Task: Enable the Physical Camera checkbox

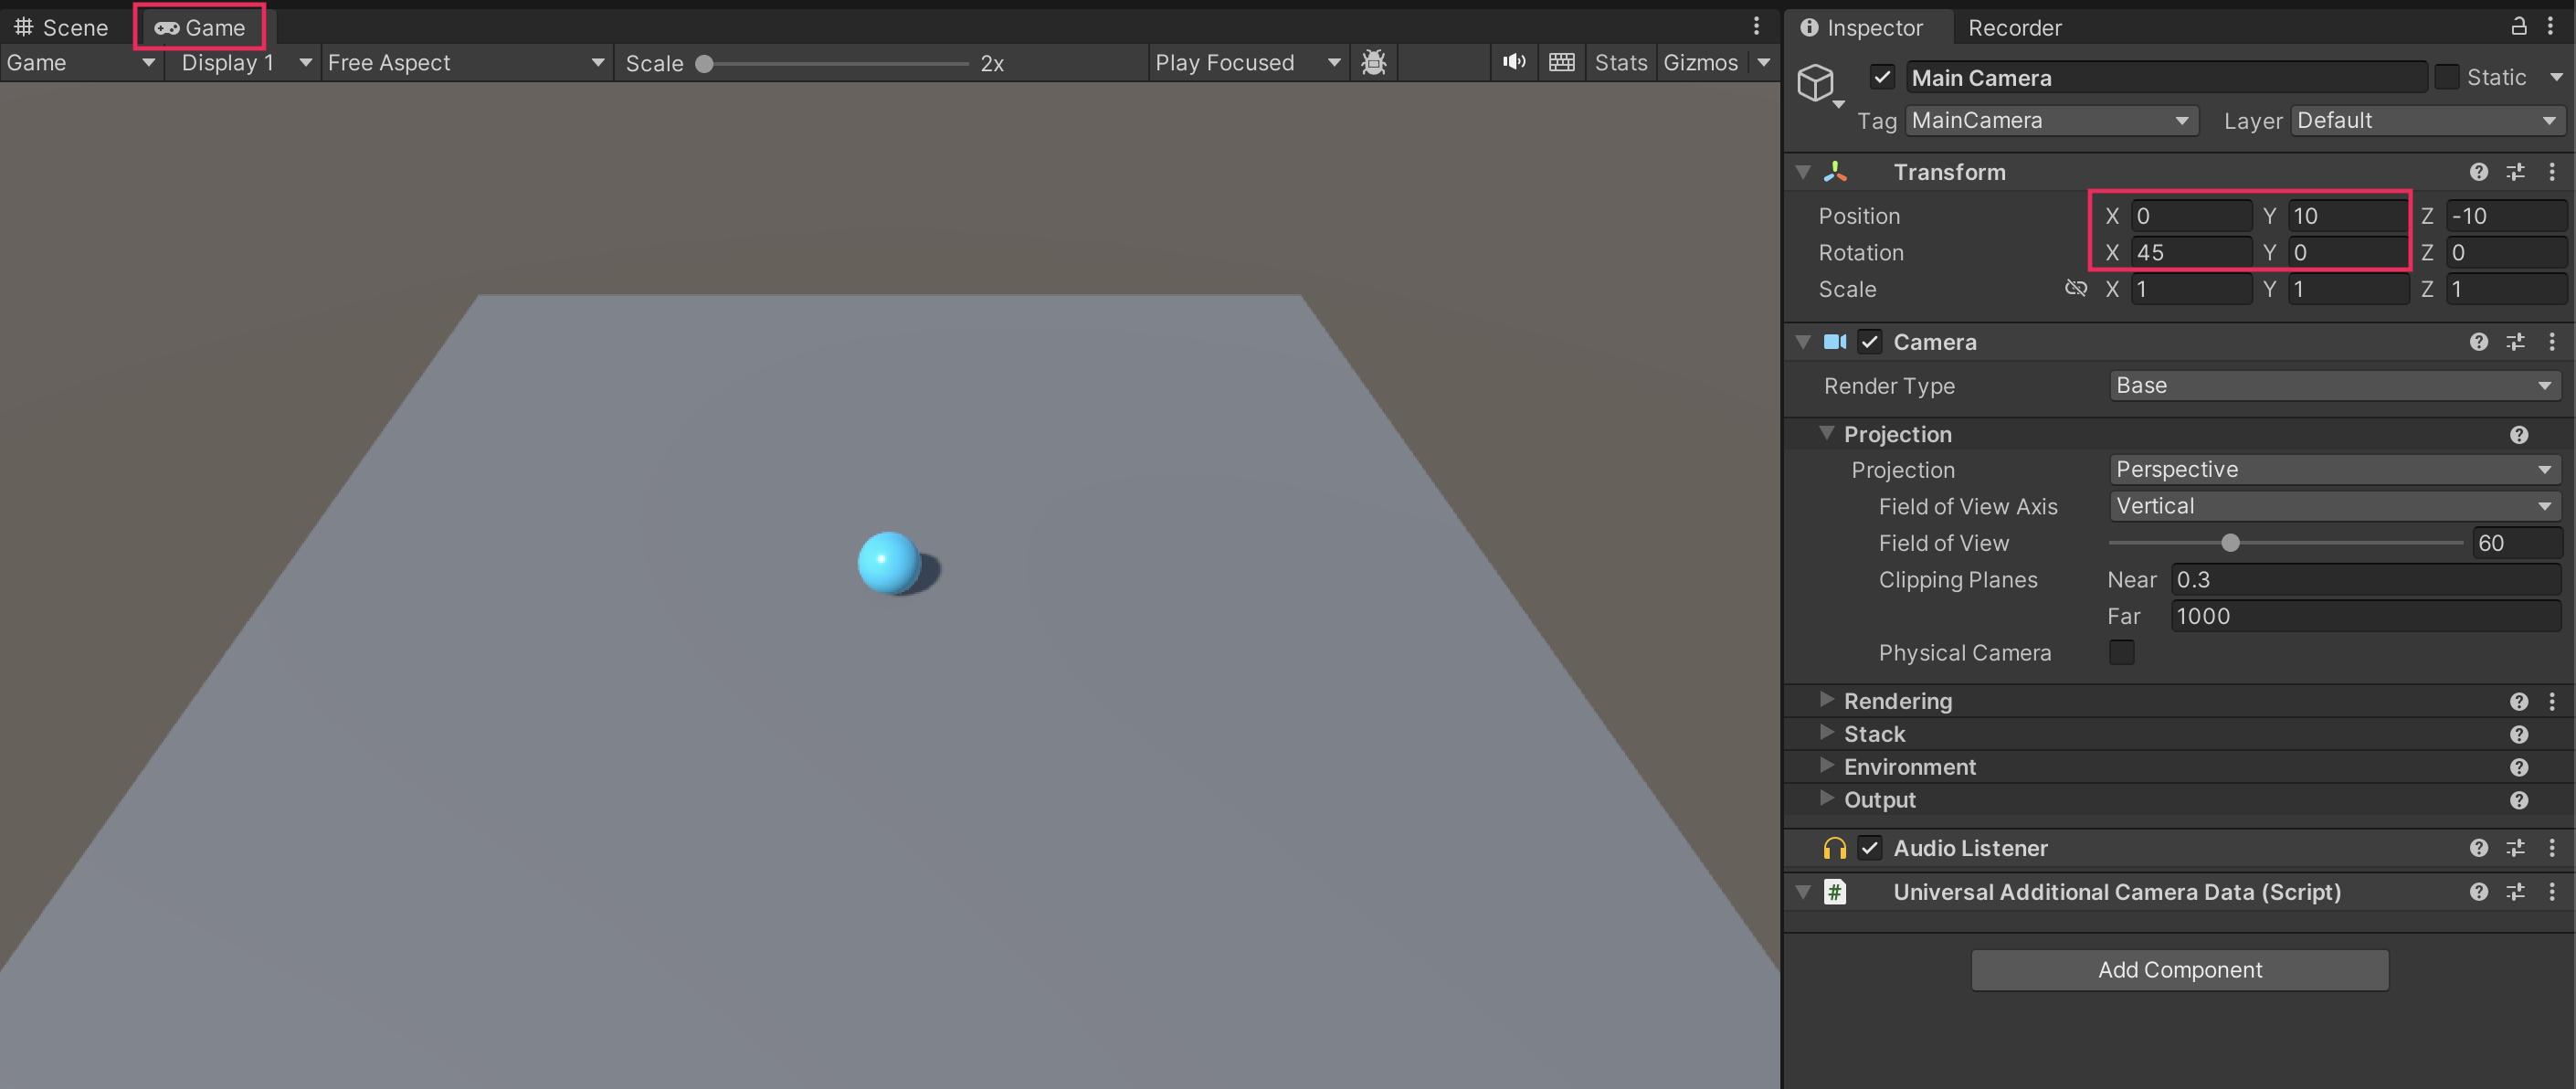Action: click(2121, 653)
